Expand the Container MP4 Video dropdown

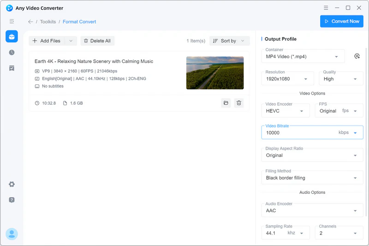coord(303,56)
